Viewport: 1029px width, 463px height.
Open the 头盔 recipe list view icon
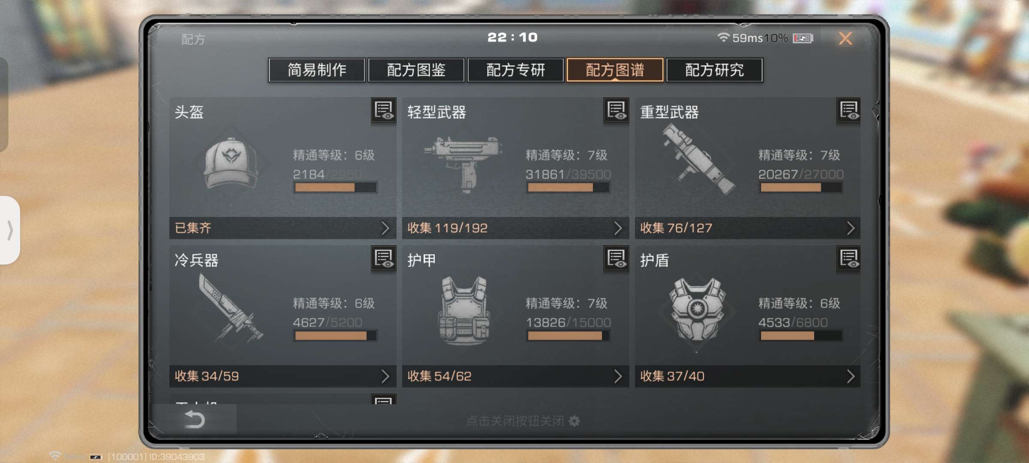[x=383, y=111]
